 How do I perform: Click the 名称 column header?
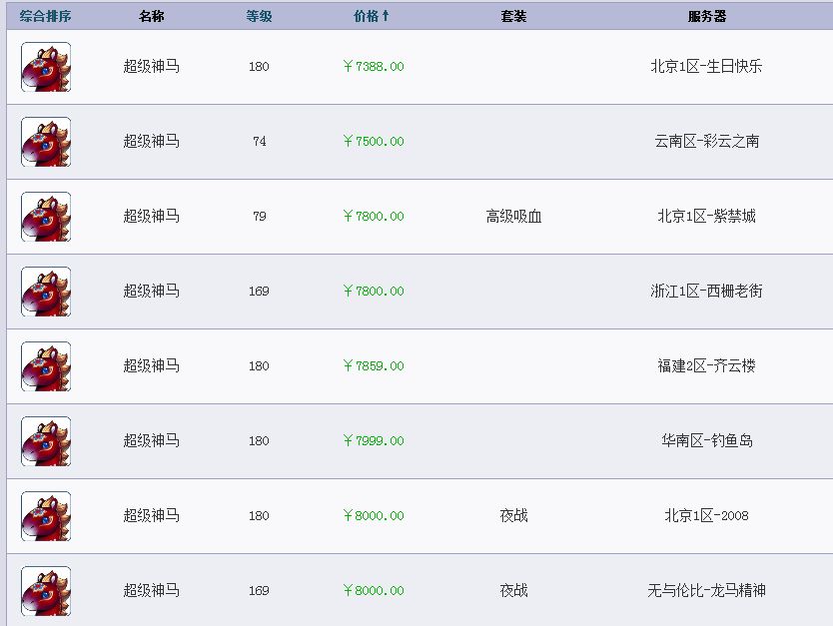click(152, 16)
